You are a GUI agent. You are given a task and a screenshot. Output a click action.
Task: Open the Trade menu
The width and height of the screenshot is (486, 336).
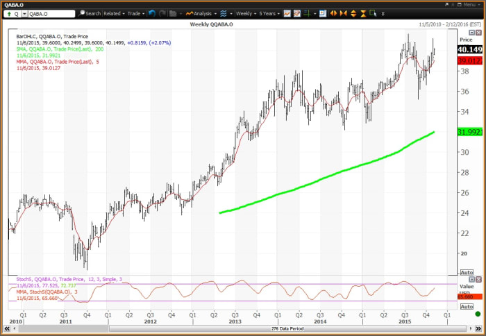pyautogui.click(x=134, y=13)
